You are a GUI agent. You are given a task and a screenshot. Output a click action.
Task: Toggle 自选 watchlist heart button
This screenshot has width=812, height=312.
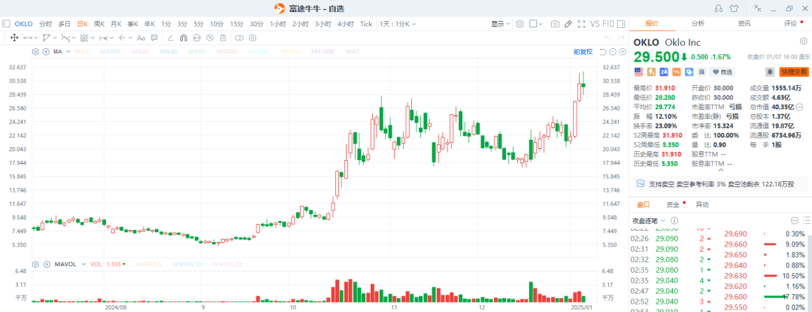[x=722, y=72]
